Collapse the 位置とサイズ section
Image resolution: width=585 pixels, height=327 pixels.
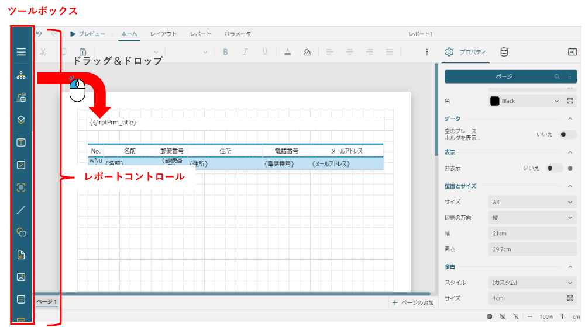coord(570,186)
